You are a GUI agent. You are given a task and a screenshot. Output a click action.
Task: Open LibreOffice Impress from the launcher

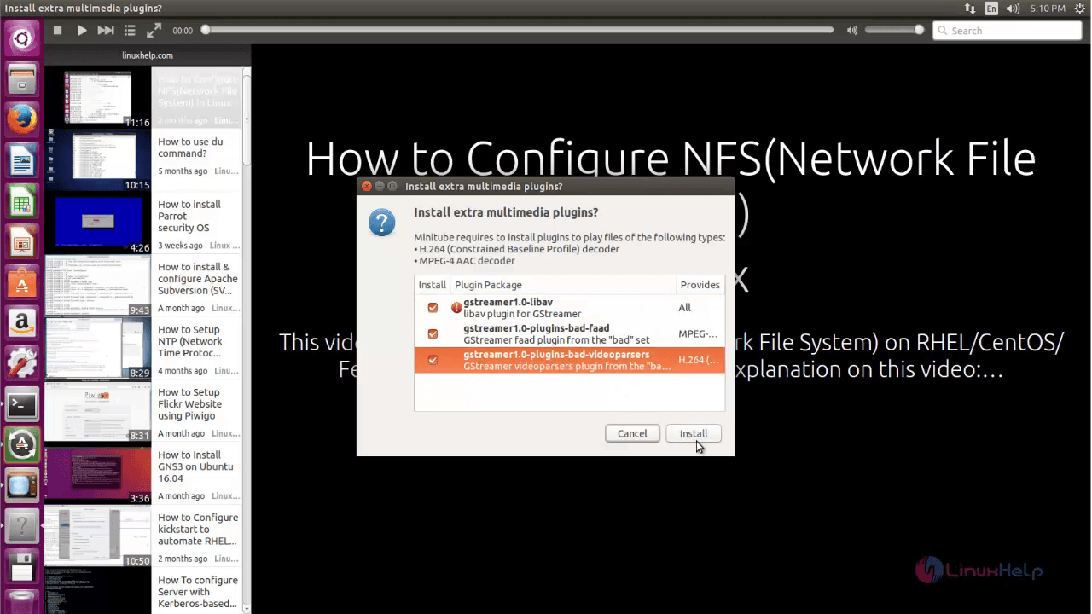(22, 243)
